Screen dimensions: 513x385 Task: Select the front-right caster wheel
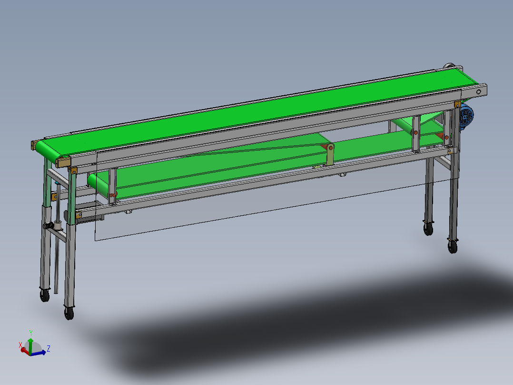(453, 247)
